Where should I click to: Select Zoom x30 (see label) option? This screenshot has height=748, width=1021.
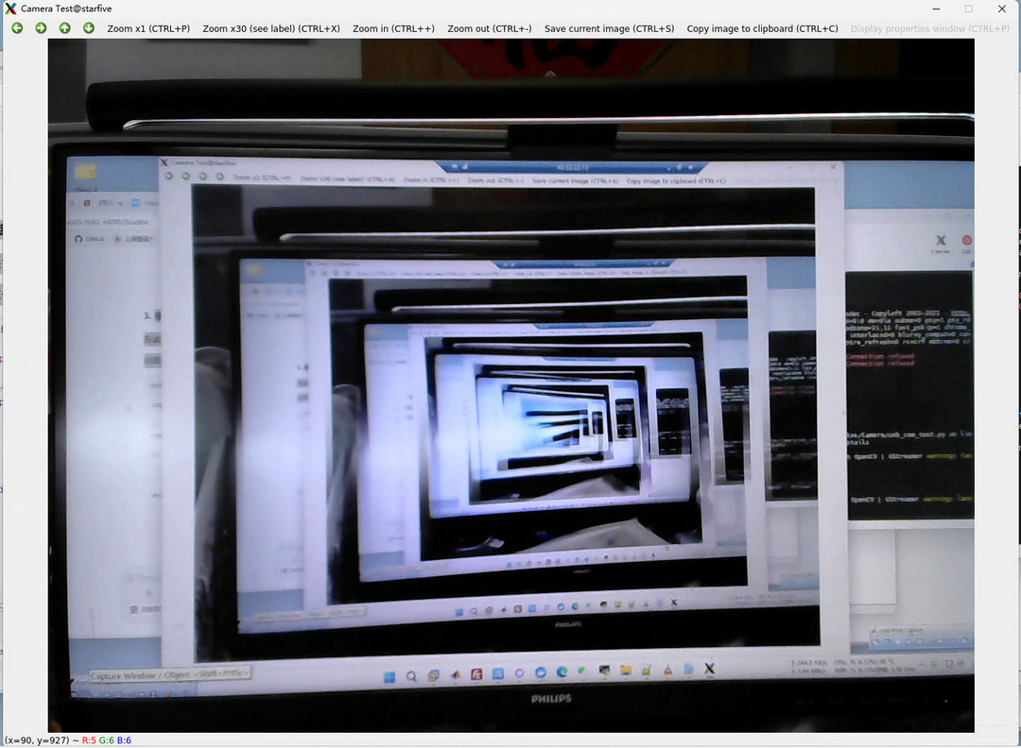tap(270, 28)
